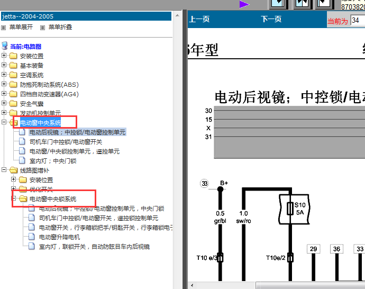Select the 电动窗中央锁系统 tree item

pyautogui.click(x=53, y=199)
